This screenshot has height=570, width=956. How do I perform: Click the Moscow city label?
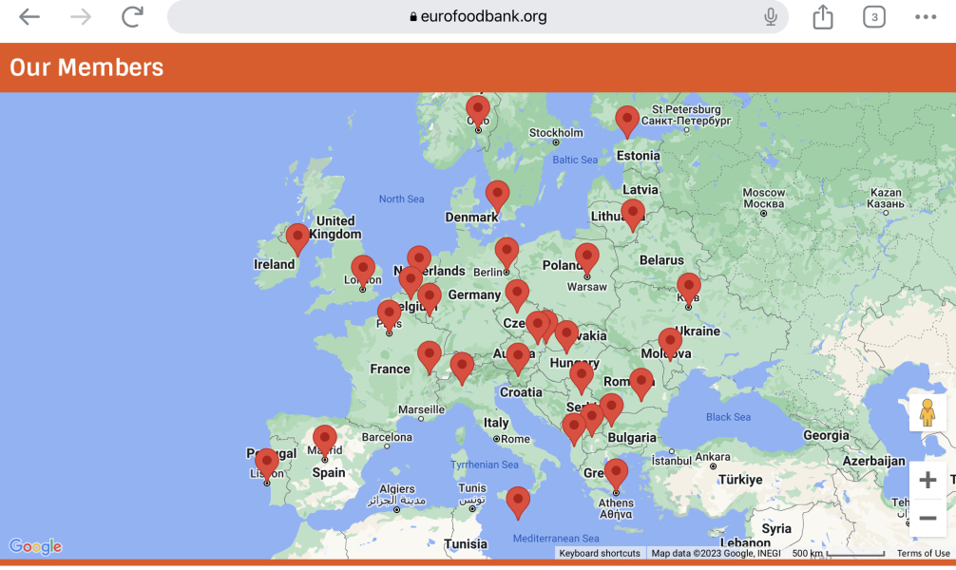point(763,199)
